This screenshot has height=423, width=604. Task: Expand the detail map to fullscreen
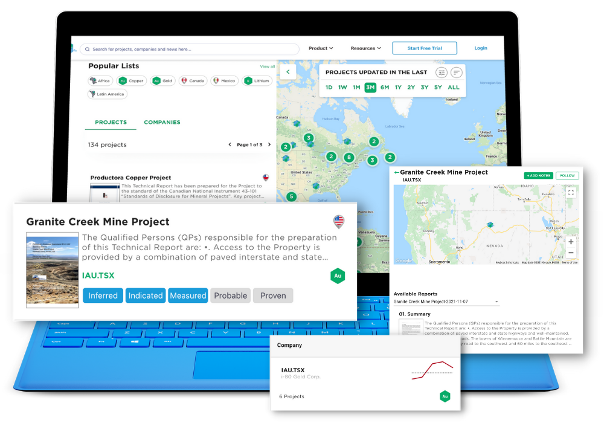[x=571, y=193]
